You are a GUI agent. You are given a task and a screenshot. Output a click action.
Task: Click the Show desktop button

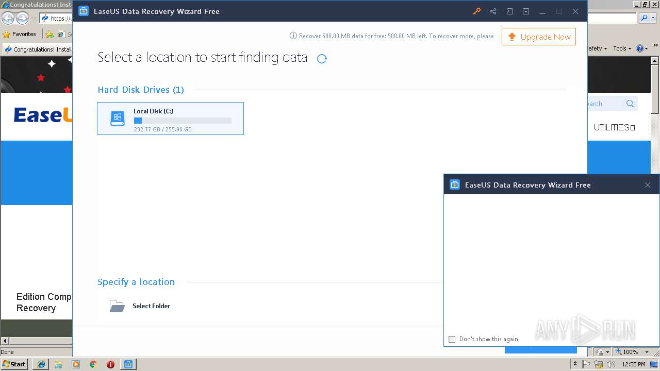654,364
